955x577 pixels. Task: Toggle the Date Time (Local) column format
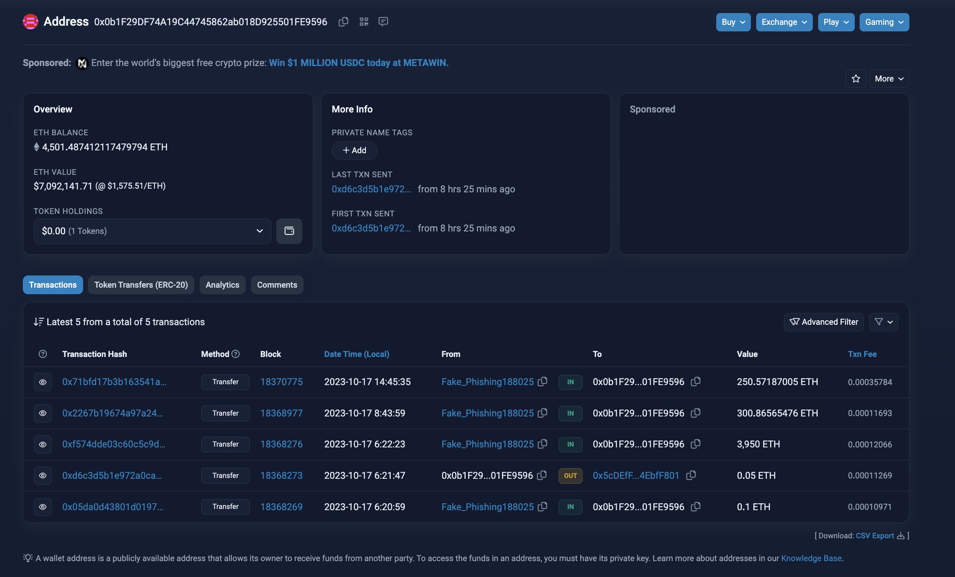(357, 354)
